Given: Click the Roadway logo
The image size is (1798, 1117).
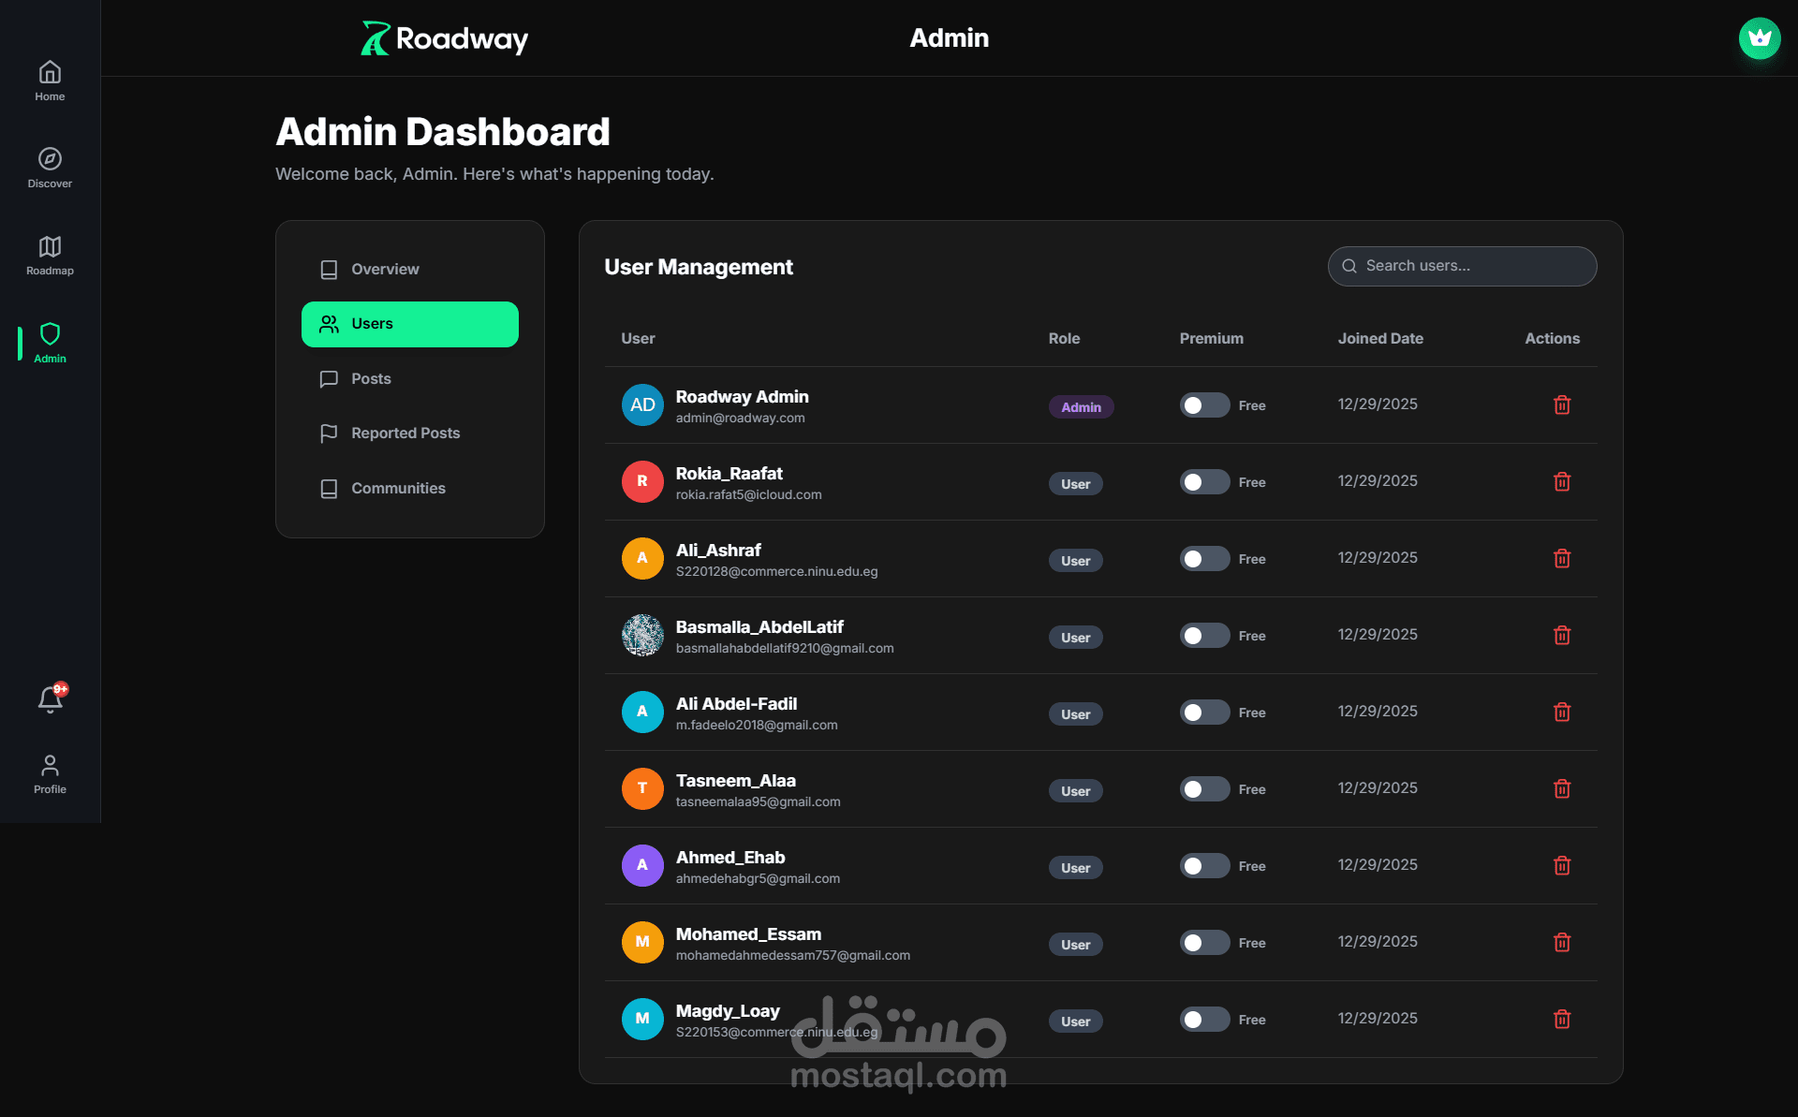Looking at the screenshot, I should (x=445, y=38).
